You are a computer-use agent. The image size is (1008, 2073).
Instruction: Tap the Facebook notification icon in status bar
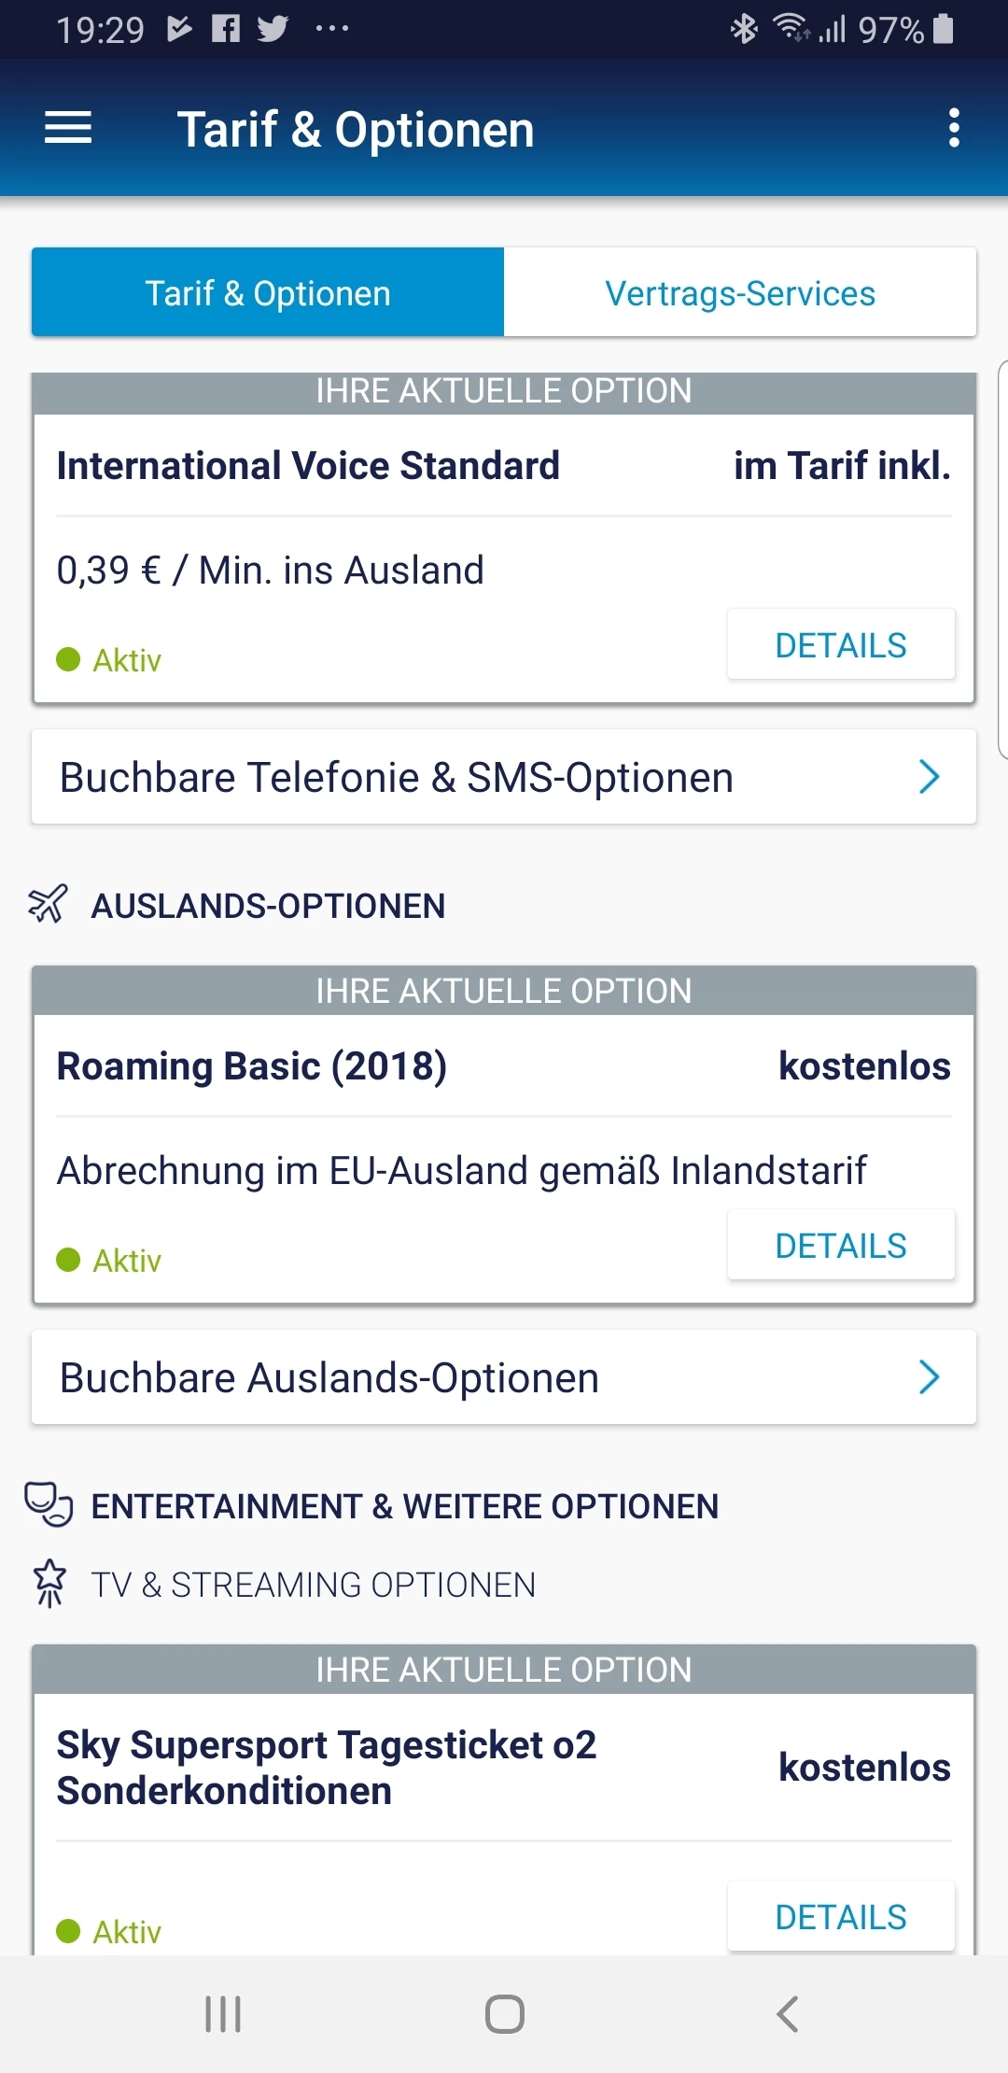(x=226, y=29)
